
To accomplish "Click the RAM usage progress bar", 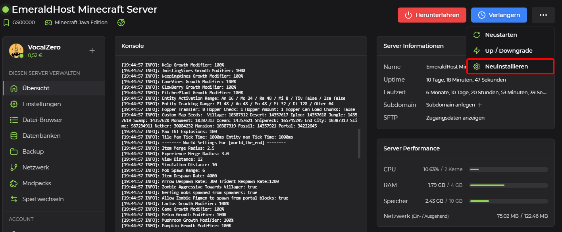I will click(508, 185).
